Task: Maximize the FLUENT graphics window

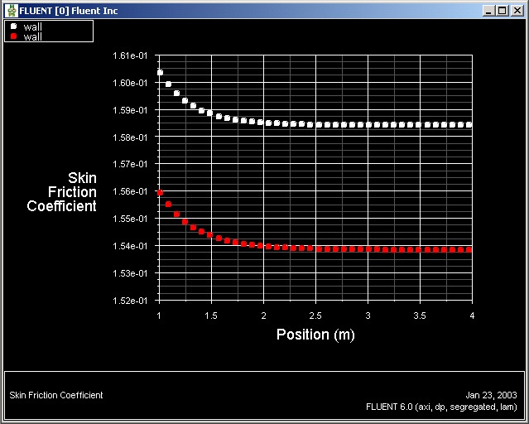Action: click(x=503, y=11)
